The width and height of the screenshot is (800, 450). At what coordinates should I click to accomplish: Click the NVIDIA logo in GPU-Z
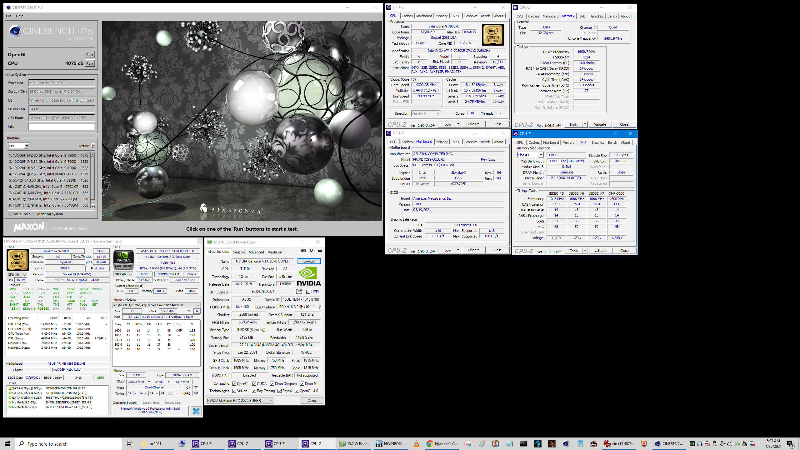[x=309, y=277]
